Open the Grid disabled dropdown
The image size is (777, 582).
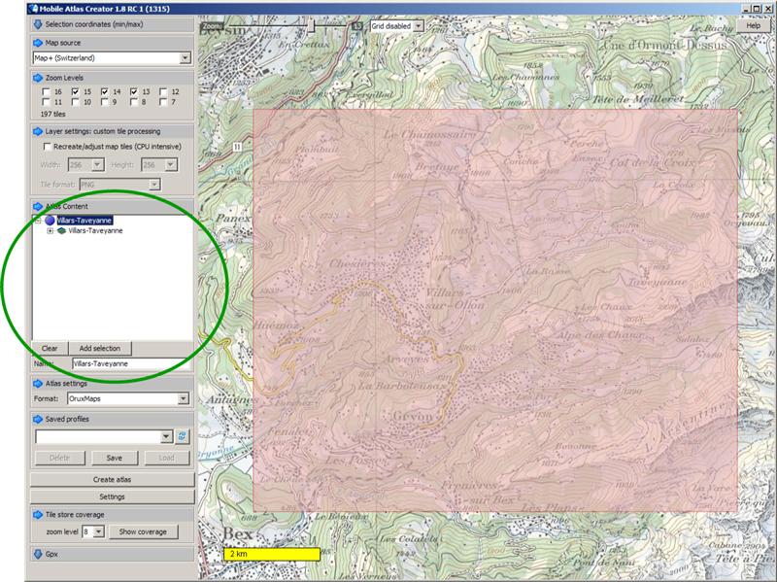tap(419, 26)
